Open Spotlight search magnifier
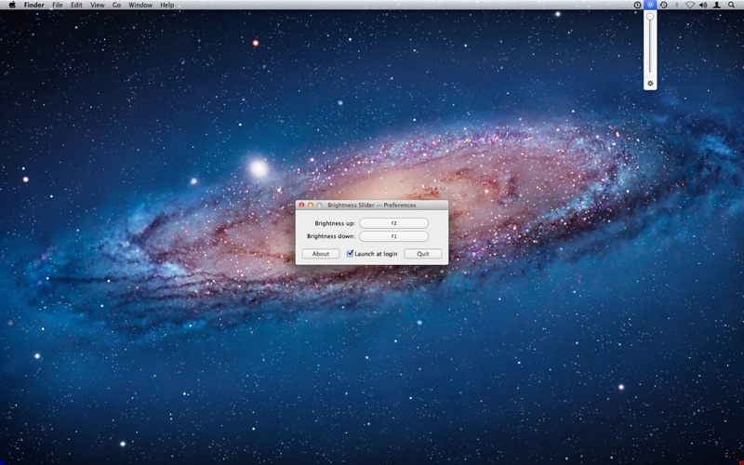This screenshot has height=465, width=744. 731,5
